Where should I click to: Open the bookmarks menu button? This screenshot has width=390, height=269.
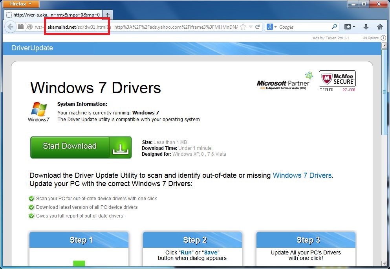[x=350, y=27]
